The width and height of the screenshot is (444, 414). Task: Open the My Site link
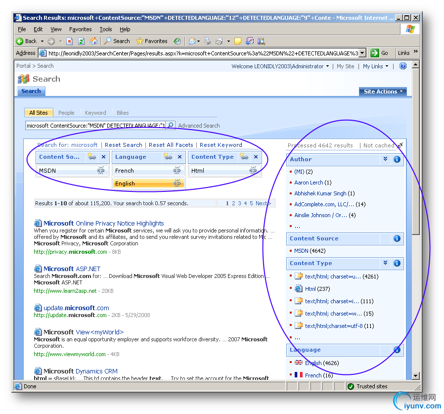[x=345, y=66]
